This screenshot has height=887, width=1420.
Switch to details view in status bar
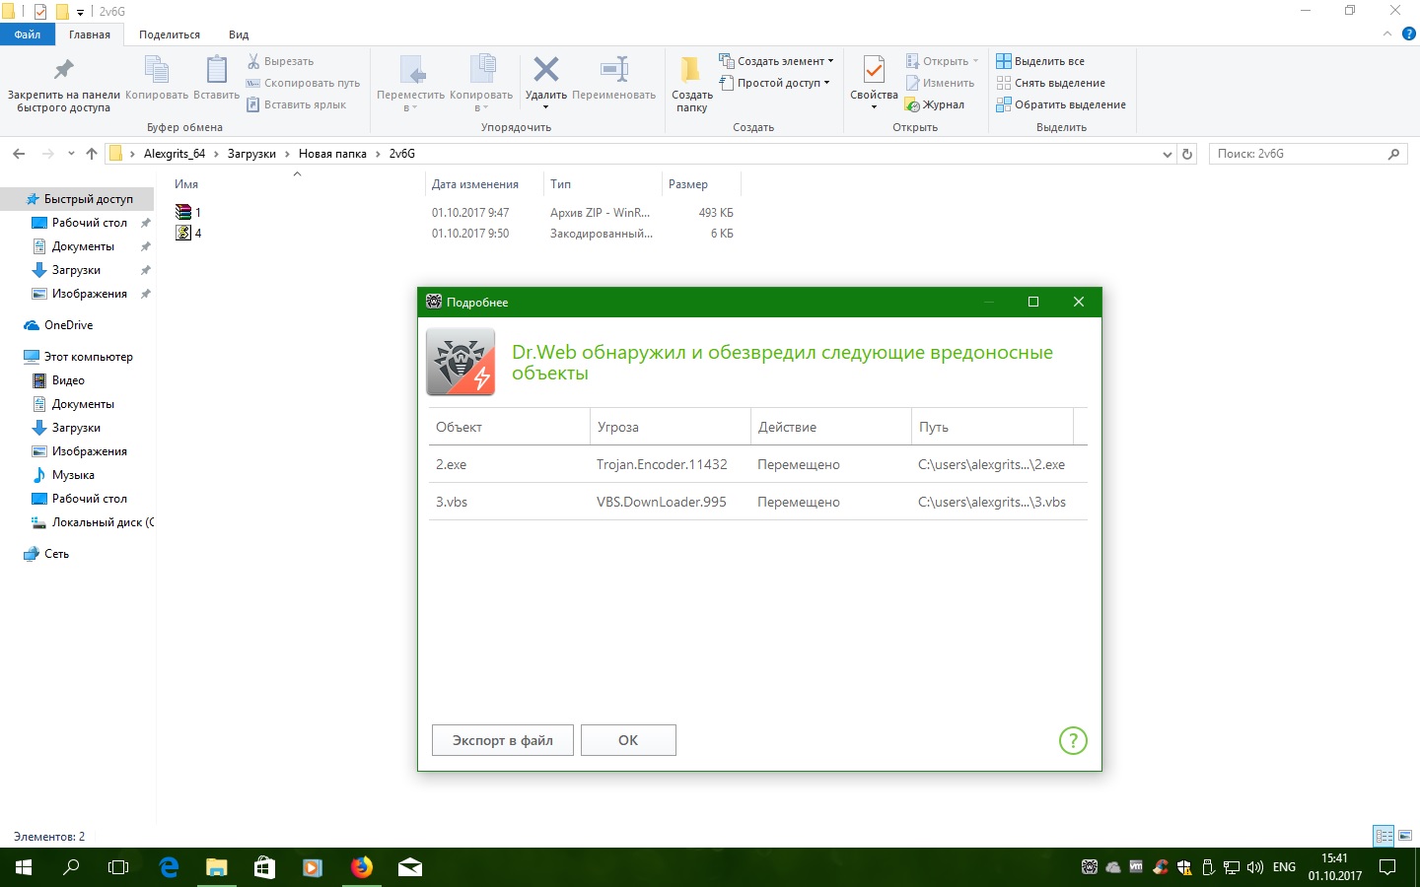[1384, 836]
